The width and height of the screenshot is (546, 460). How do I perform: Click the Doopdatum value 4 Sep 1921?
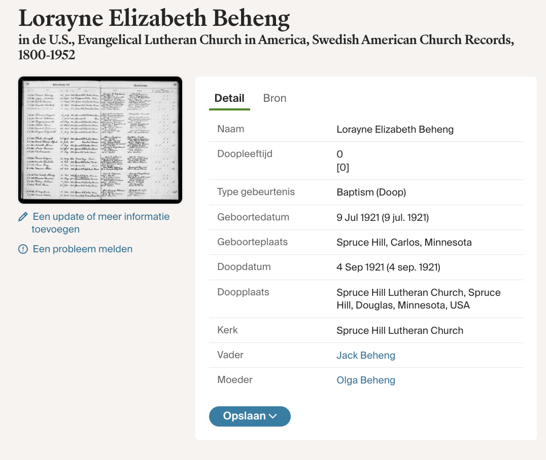[388, 267]
